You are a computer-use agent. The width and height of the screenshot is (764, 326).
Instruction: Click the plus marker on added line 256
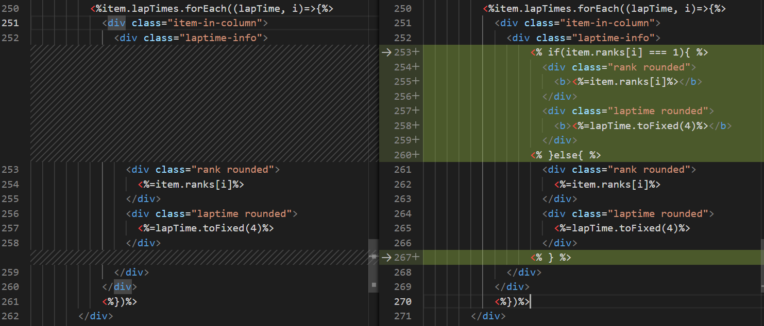click(x=415, y=96)
